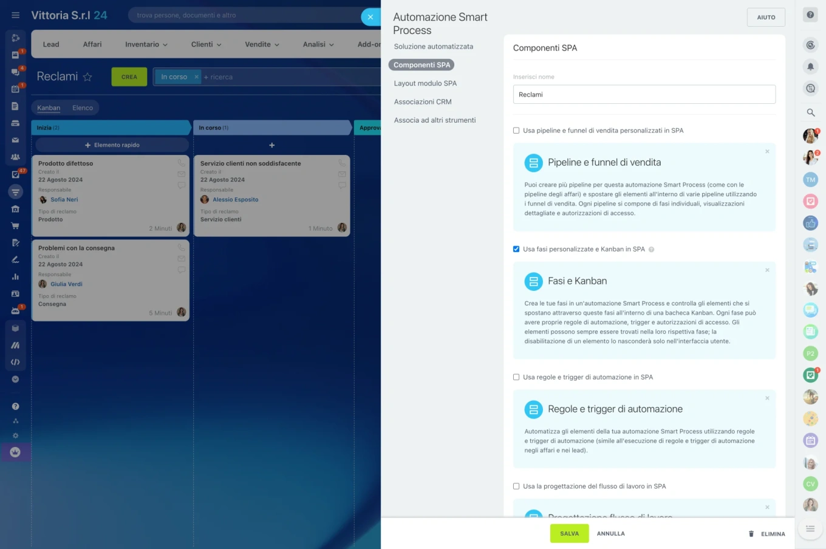Open the notifications bell on the right sidebar
This screenshot has height=549, width=826.
click(x=810, y=67)
